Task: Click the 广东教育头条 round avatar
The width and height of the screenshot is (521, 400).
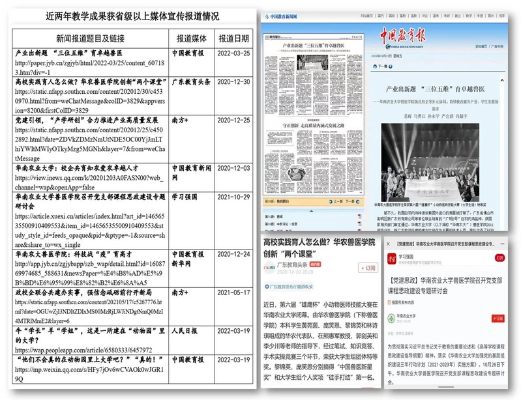Action: (x=269, y=268)
